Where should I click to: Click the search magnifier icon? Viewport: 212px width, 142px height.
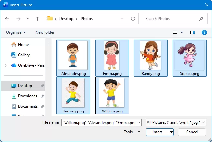point(201,19)
